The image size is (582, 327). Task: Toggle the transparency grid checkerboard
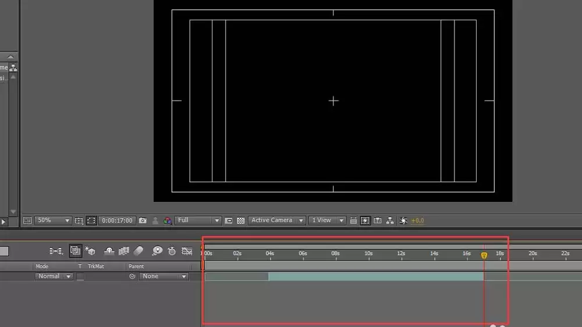coord(241,221)
